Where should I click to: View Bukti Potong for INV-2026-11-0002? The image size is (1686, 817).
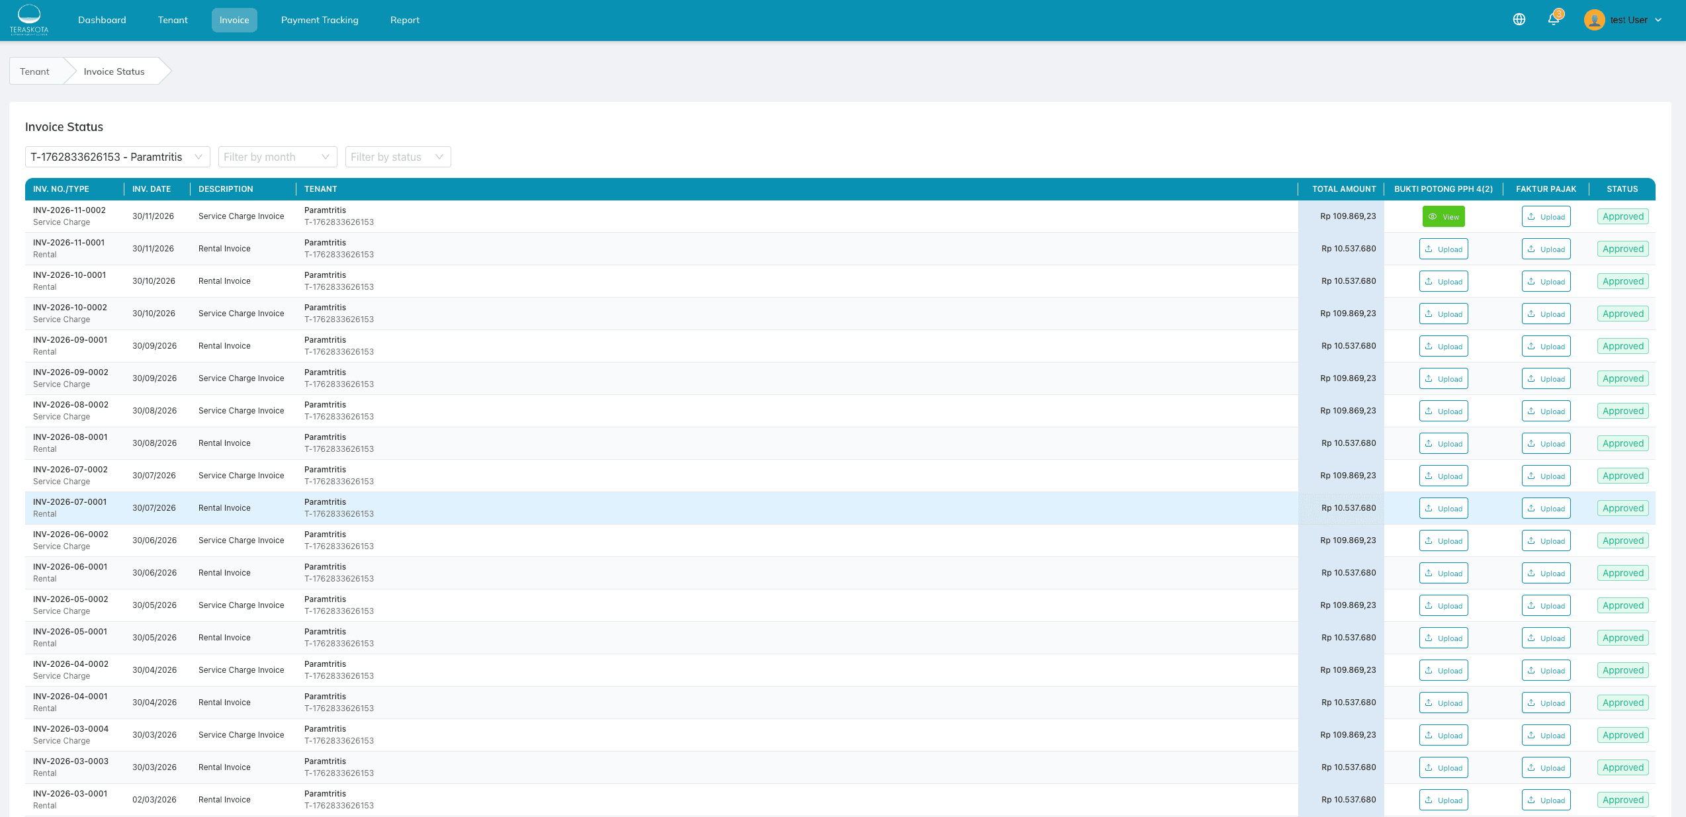tap(1443, 217)
